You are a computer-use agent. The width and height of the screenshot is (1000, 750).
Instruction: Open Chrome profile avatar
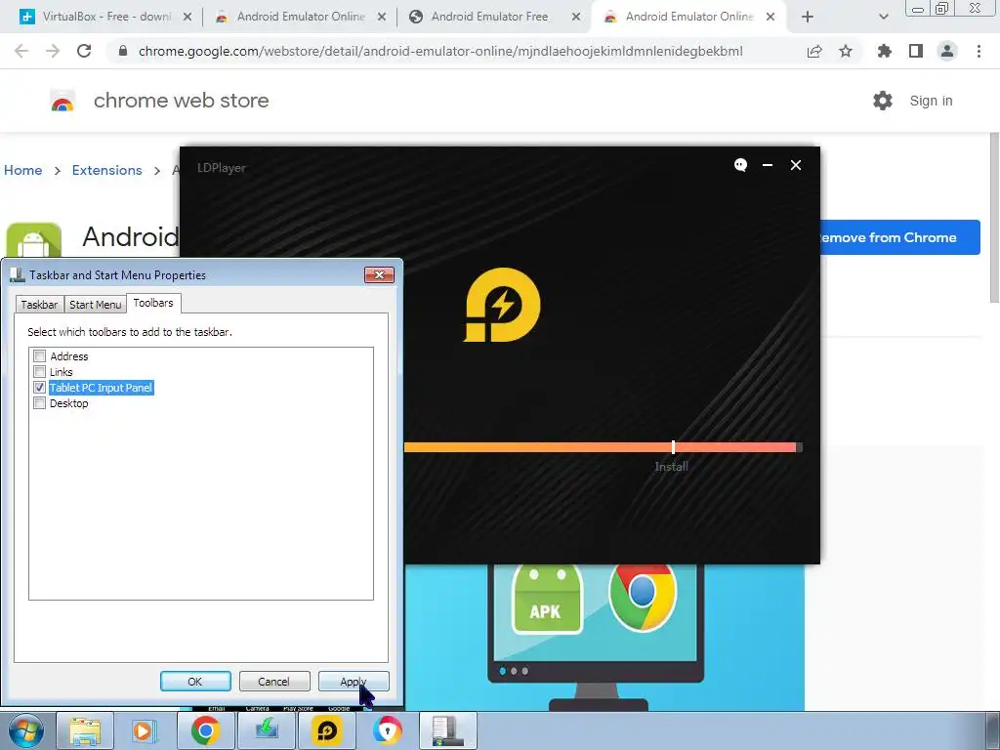click(x=947, y=51)
